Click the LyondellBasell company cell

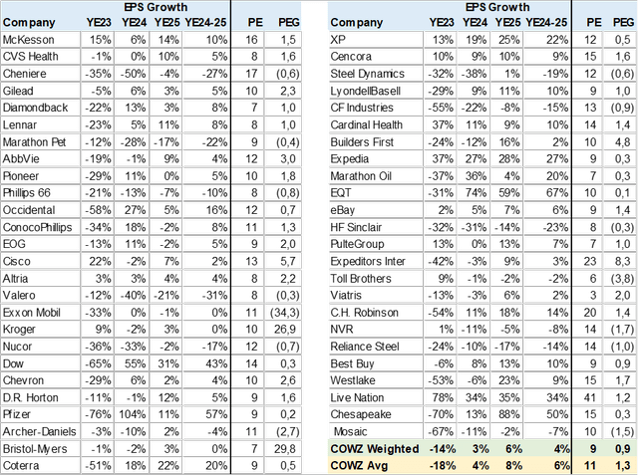click(376, 91)
